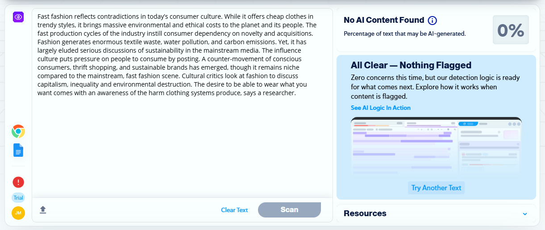Click the Try Another Text button
Screen dimensions: 545x230
436,188
